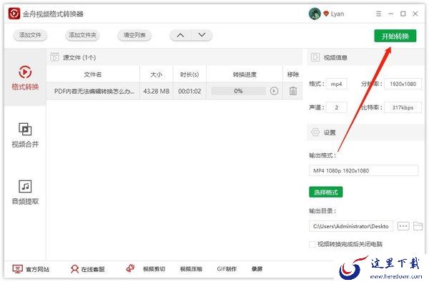Click the 大小 column header
This screenshot has height=282, width=429.
pyautogui.click(x=156, y=74)
